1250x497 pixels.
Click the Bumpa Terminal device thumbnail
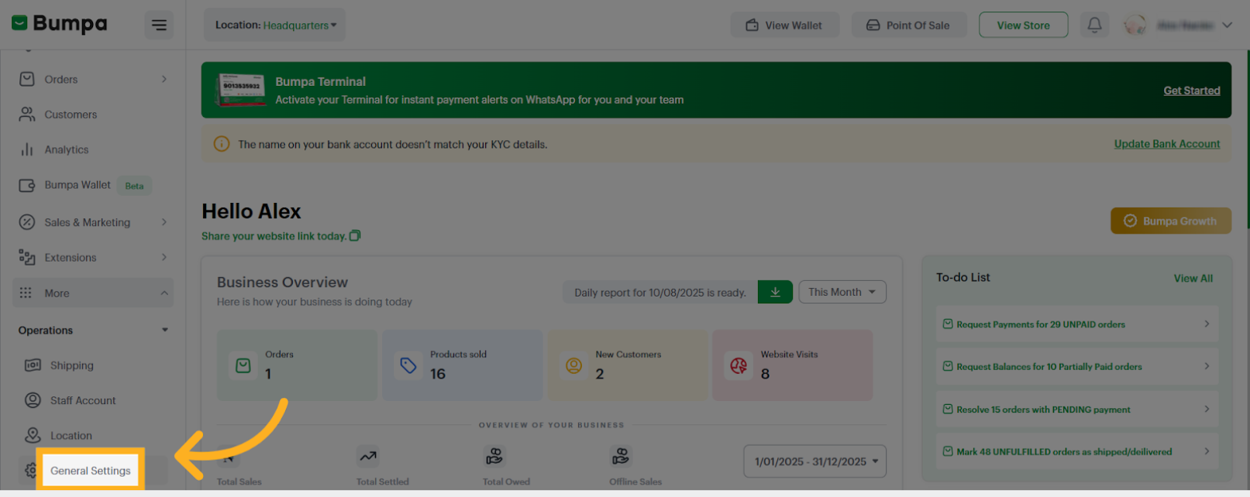[x=241, y=91]
